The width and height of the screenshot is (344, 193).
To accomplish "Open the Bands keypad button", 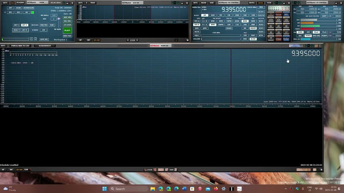I will click(x=278, y=14).
